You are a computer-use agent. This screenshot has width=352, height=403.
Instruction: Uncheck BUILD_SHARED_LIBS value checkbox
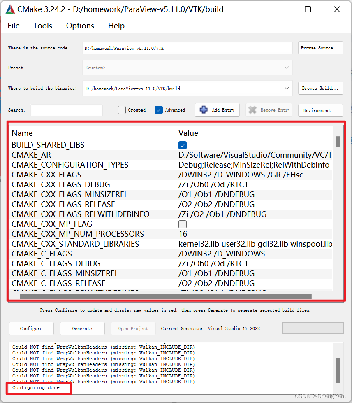[183, 145]
